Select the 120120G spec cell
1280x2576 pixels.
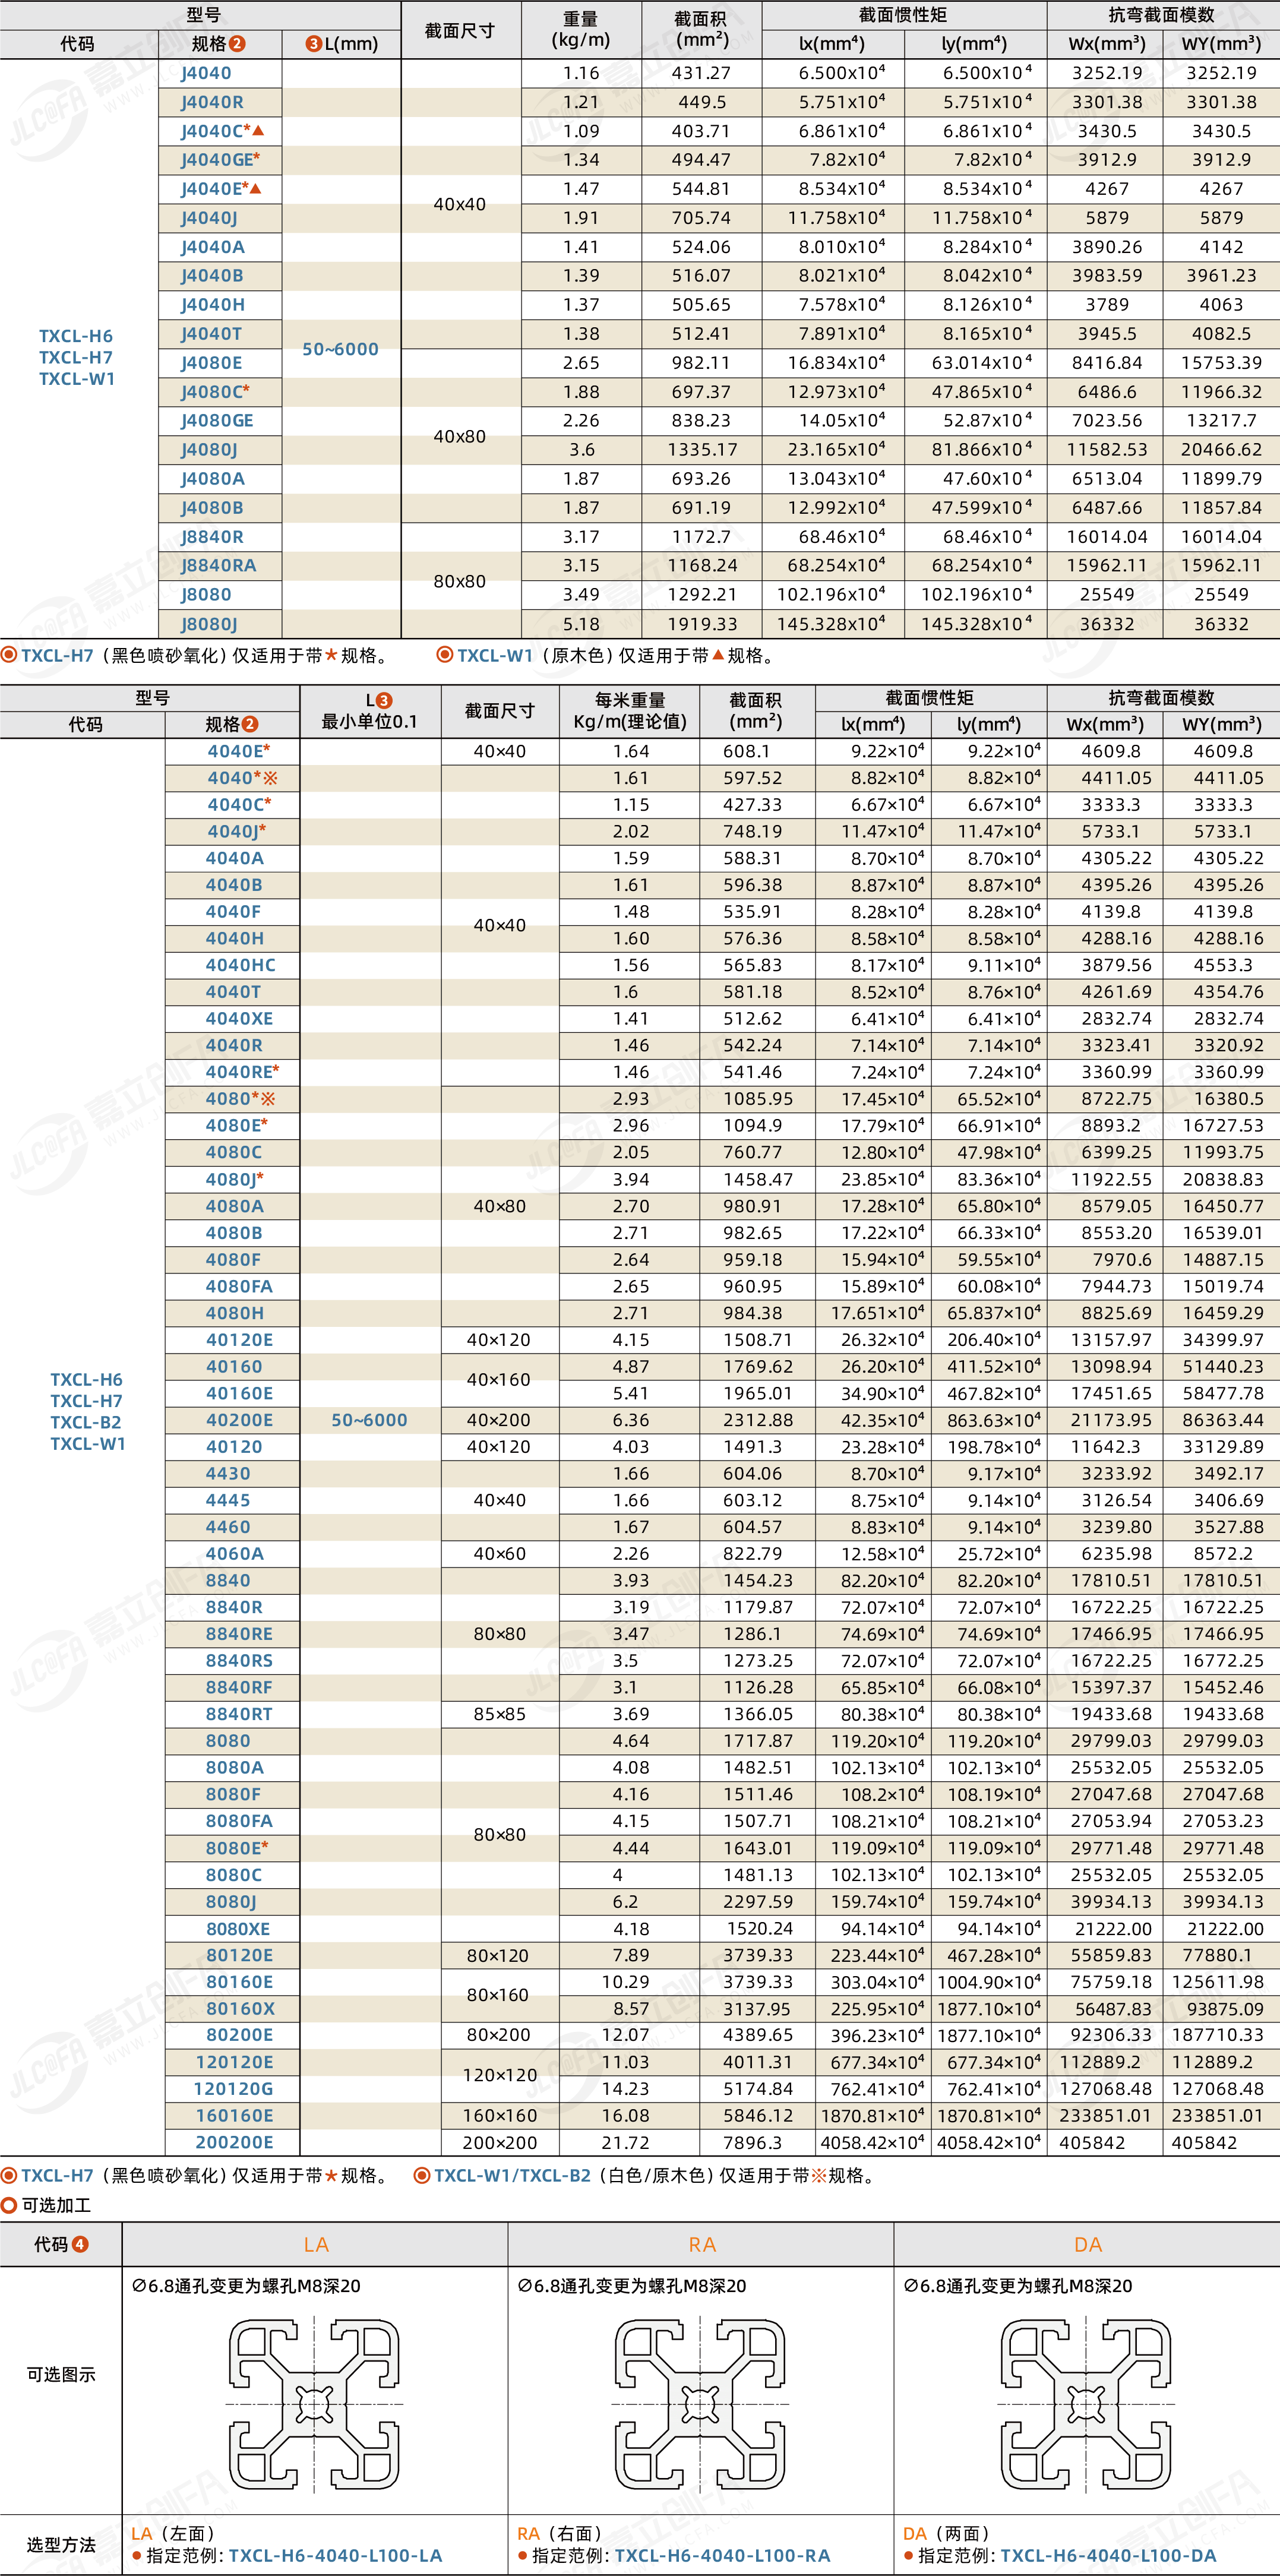(x=232, y=2089)
